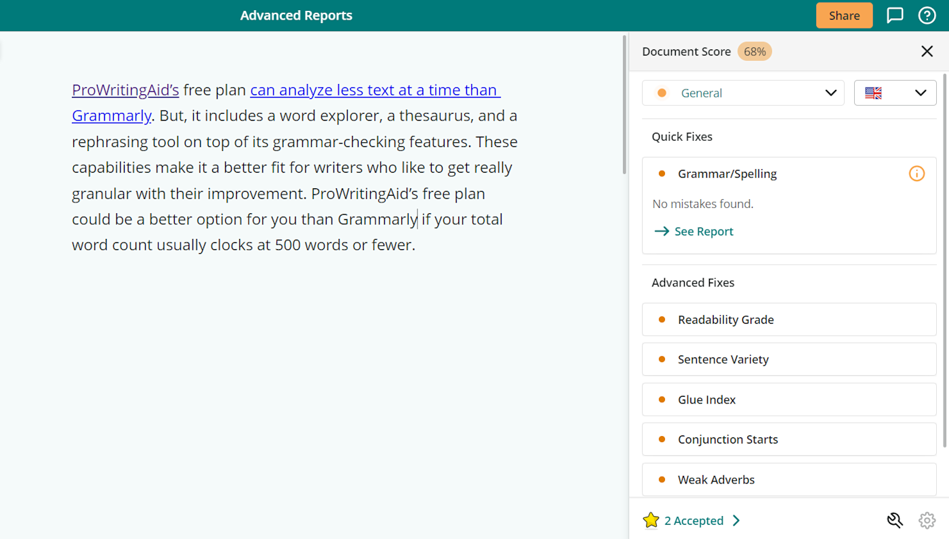Click the editor vertical scrollbar
This screenshot has width=949, height=539.
coord(624,104)
